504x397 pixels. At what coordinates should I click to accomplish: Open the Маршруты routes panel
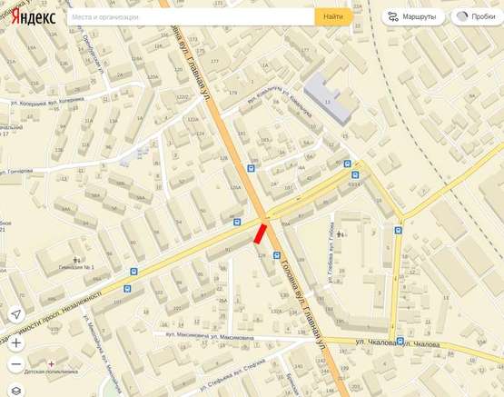pos(413,16)
